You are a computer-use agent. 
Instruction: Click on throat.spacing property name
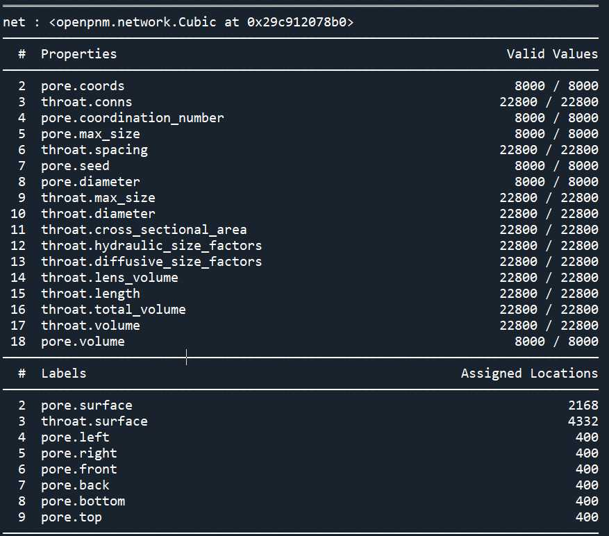[x=94, y=150]
